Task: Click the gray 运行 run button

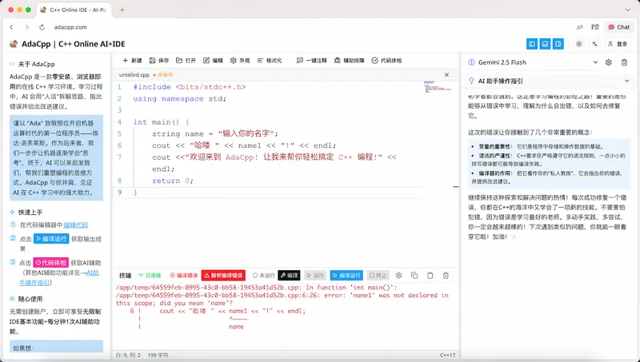Action: point(314,275)
